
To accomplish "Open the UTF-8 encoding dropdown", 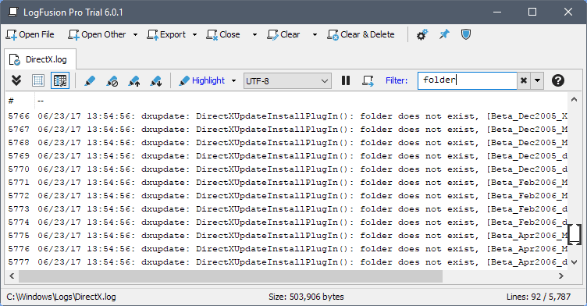I will (x=287, y=81).
